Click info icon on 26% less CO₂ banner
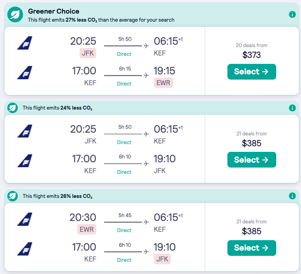 pos(292,196)
